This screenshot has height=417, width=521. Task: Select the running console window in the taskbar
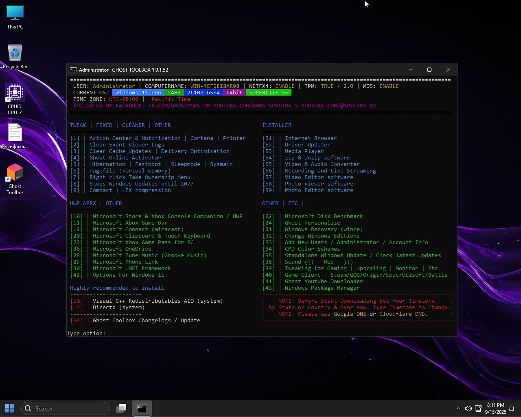(x=142, y=408)
